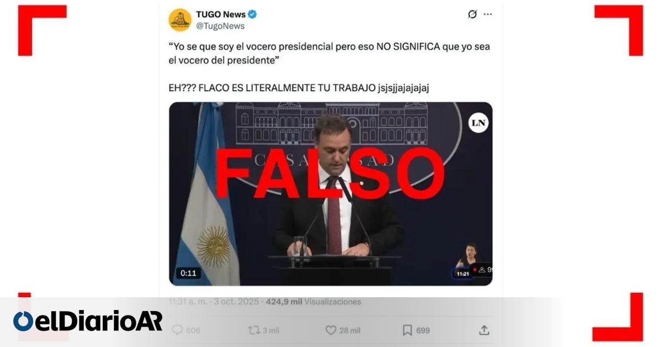Click the elDiarioAR logo

(88, 321)
